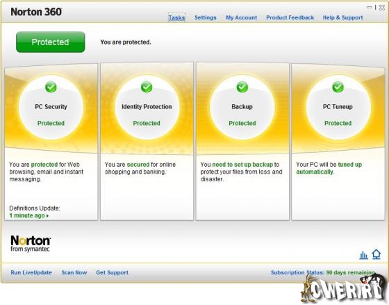Click Subscription Status 90 days remaining

pos(323,272)
